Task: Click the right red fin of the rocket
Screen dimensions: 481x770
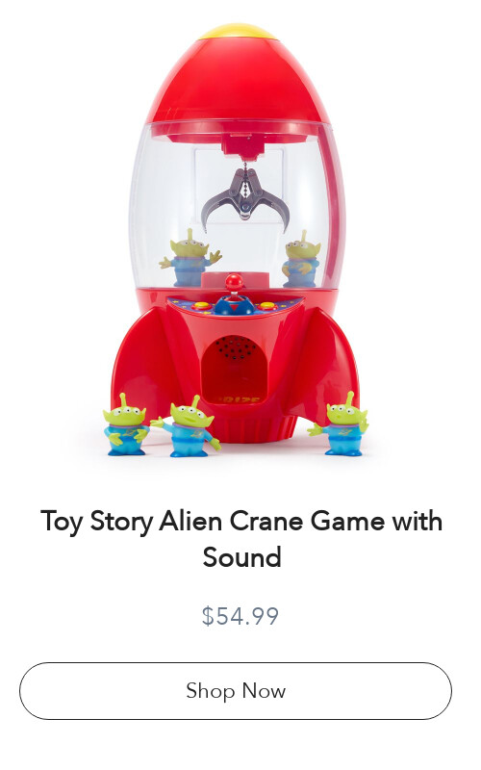Action: pos(333,364)
